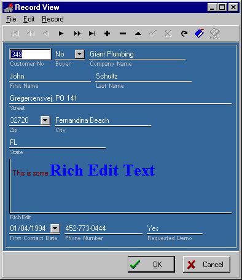Go to previous record arrow

46,33
